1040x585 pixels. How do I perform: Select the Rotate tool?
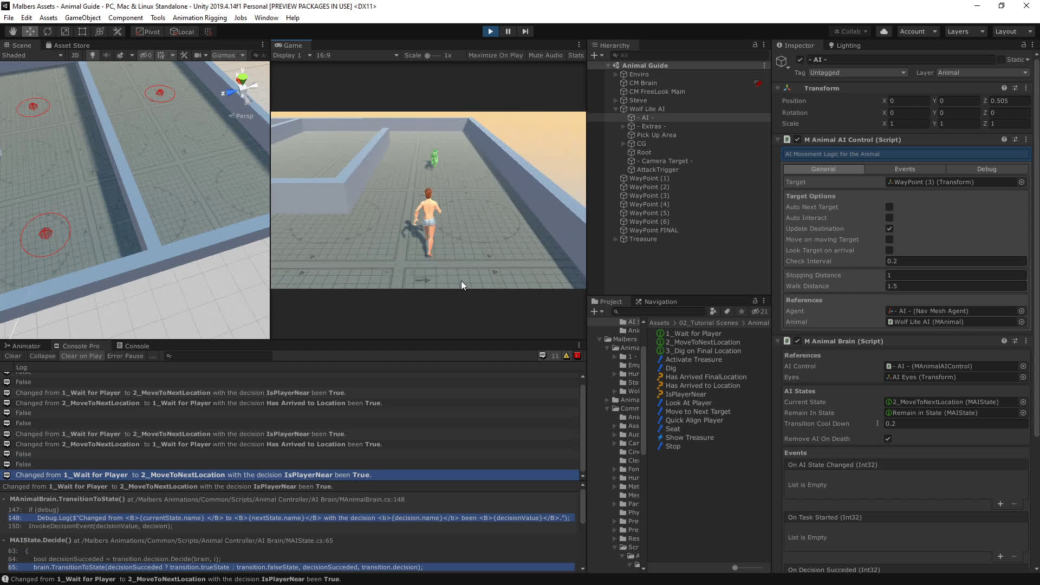[x=48, y=31]
